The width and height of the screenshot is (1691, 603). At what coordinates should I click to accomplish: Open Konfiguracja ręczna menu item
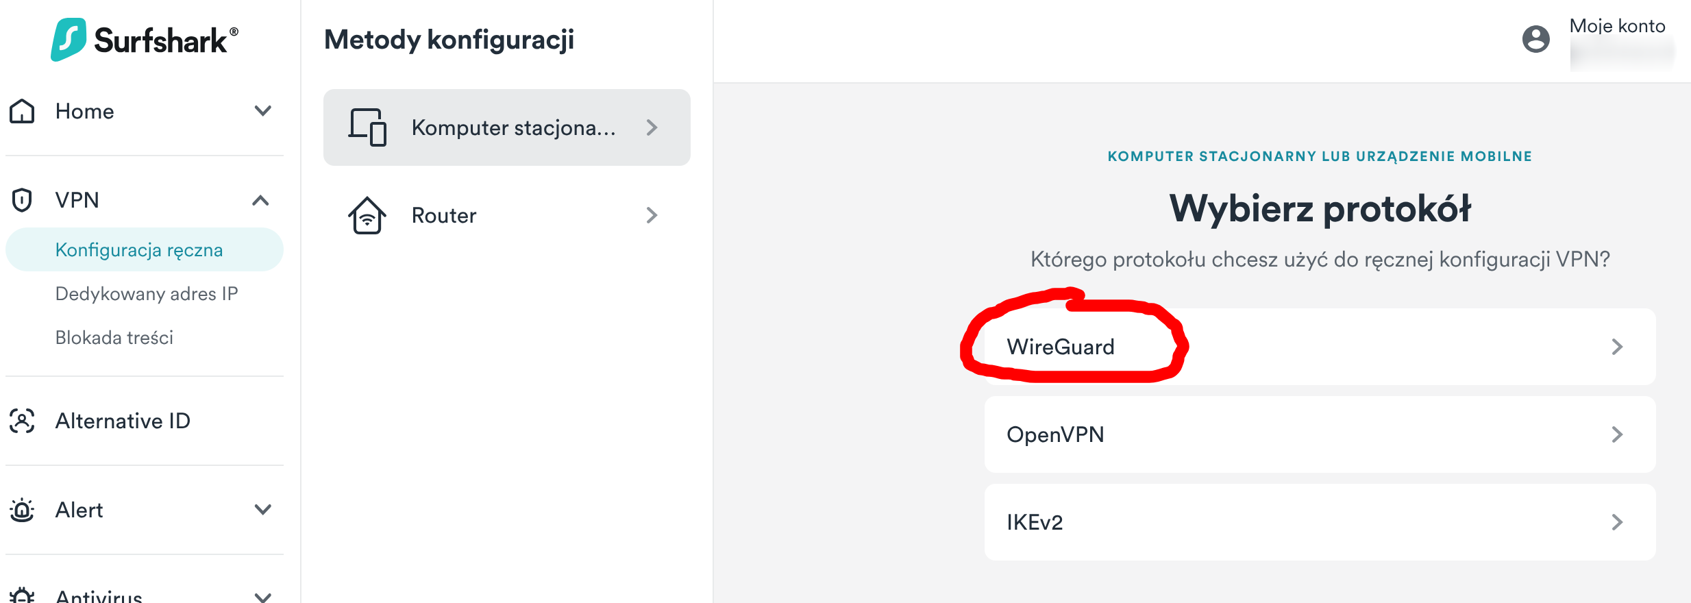(139, 250)
